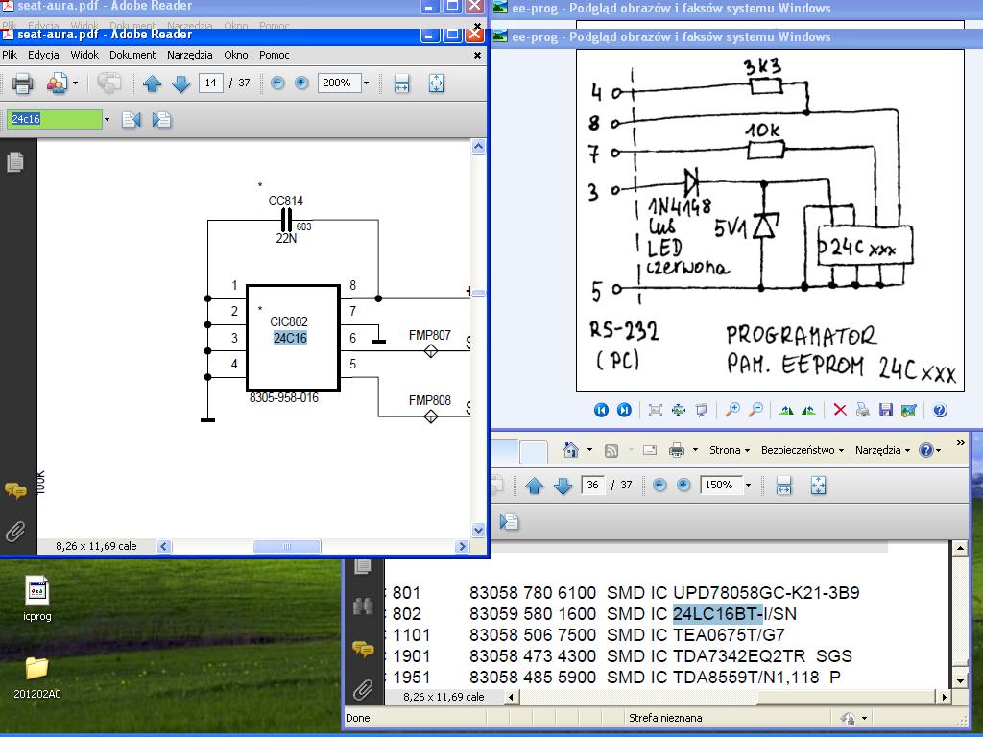Open Widok menu in front Adobe Reader
Screen dimensions: 983x737
coord(84,55)
